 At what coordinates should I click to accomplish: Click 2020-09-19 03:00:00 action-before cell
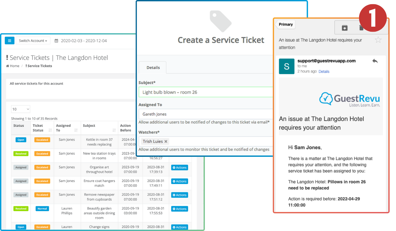pyautogui.click(x=130, y=211)
